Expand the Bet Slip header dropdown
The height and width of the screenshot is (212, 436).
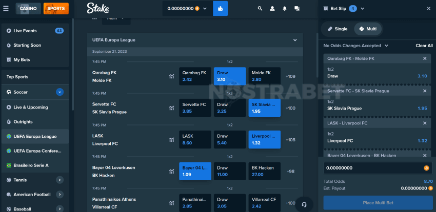point(362,9)
